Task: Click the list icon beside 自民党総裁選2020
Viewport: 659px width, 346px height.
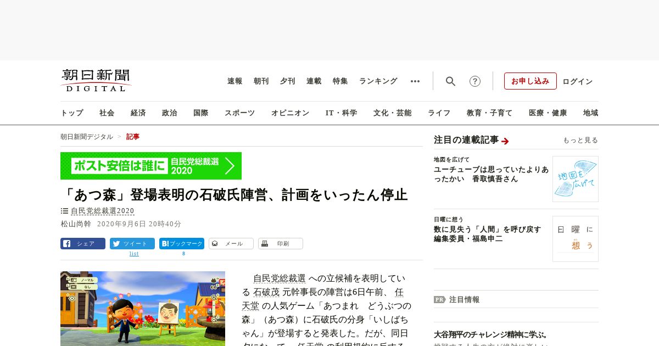Action: pos(64,211)
